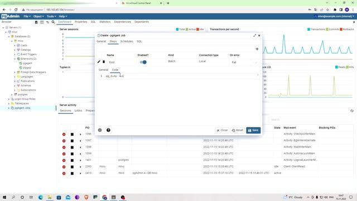Open Microsoft Edge from the taskbar
This screenshot has height=201, width=357.
(41, 197)
